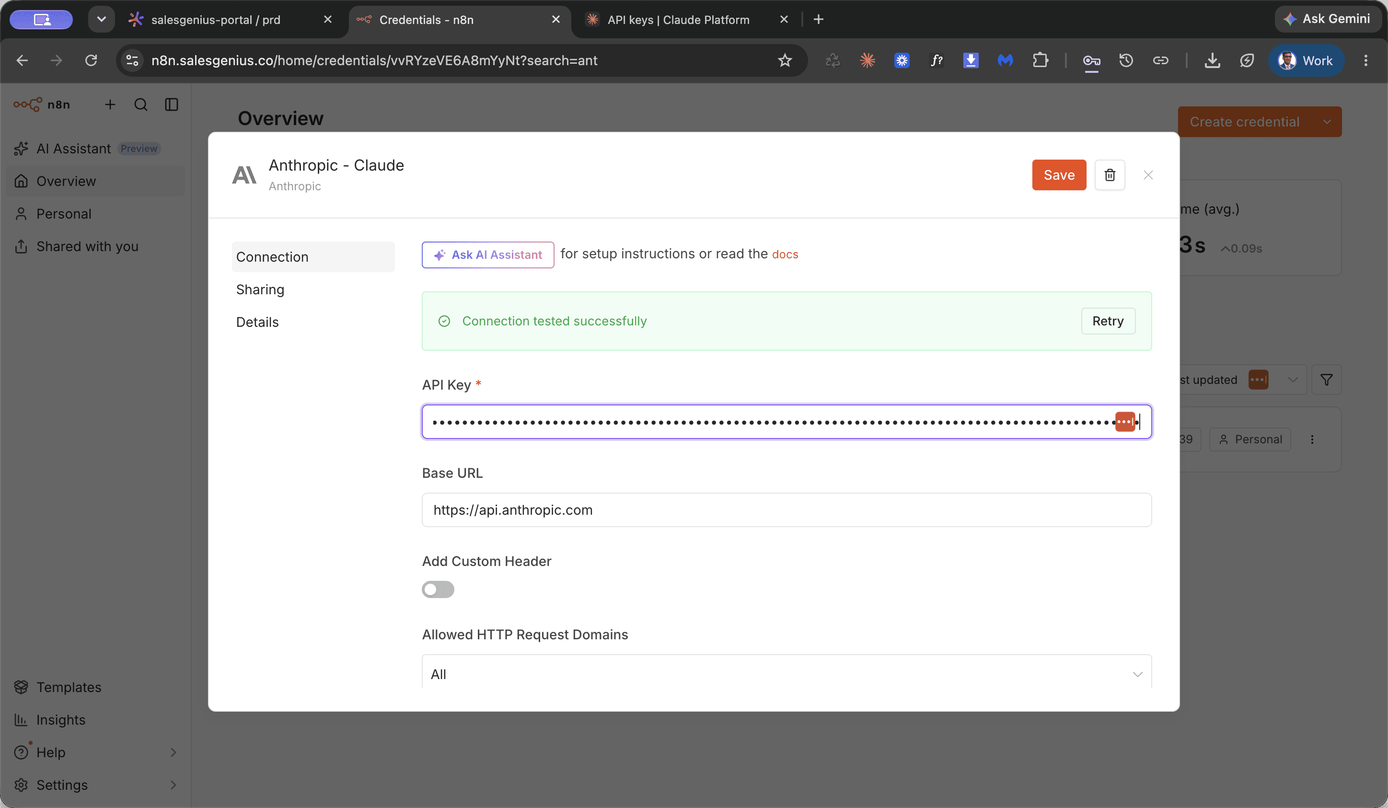The height and width of the screenshot is (808, 1388).
Task: Click Ask Gemini button
Action: click(1328, 19)
